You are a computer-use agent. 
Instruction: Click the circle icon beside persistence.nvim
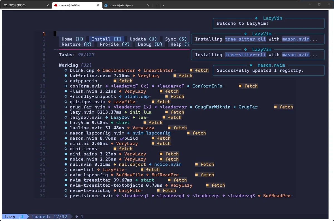pyautogui.click(x=66, y=196)
